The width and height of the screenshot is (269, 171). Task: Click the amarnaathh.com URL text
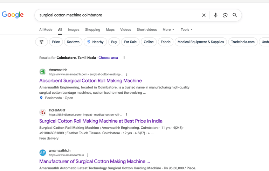point(86,74)
